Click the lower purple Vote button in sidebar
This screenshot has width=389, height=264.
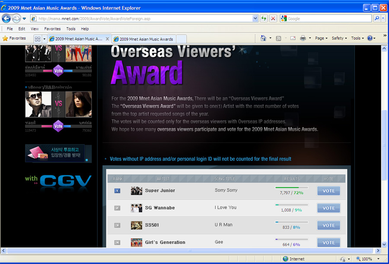click(x=58, y=126)
